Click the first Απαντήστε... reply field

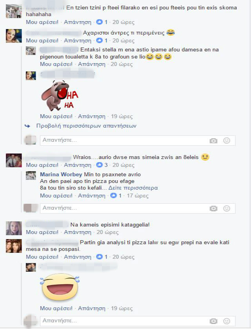[x=138, y=141]
